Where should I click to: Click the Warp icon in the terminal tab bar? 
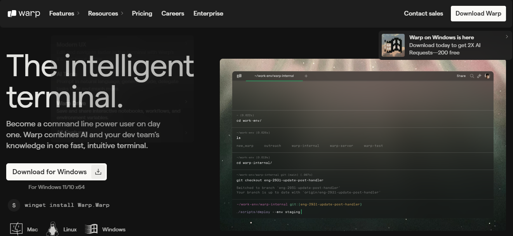click(239, 76)
